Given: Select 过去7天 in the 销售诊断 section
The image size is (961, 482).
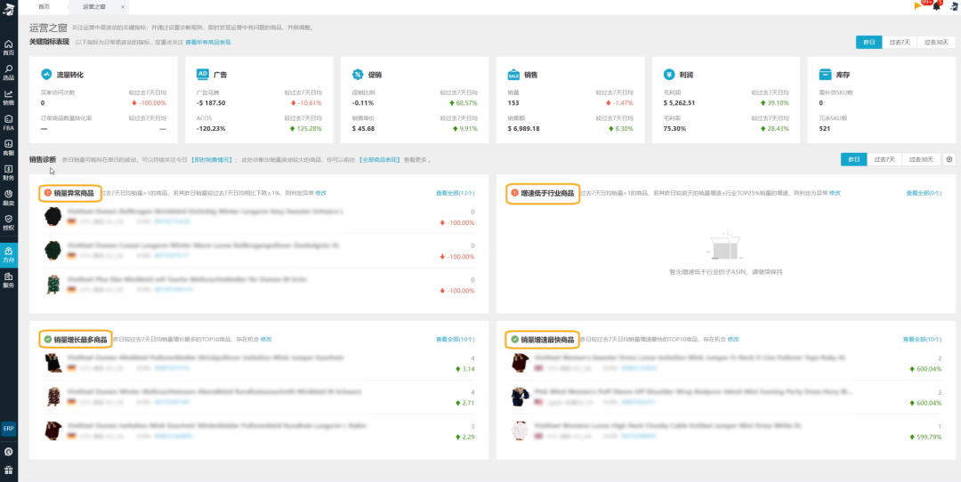Looking at the screenshot, I should click(884, 159).
